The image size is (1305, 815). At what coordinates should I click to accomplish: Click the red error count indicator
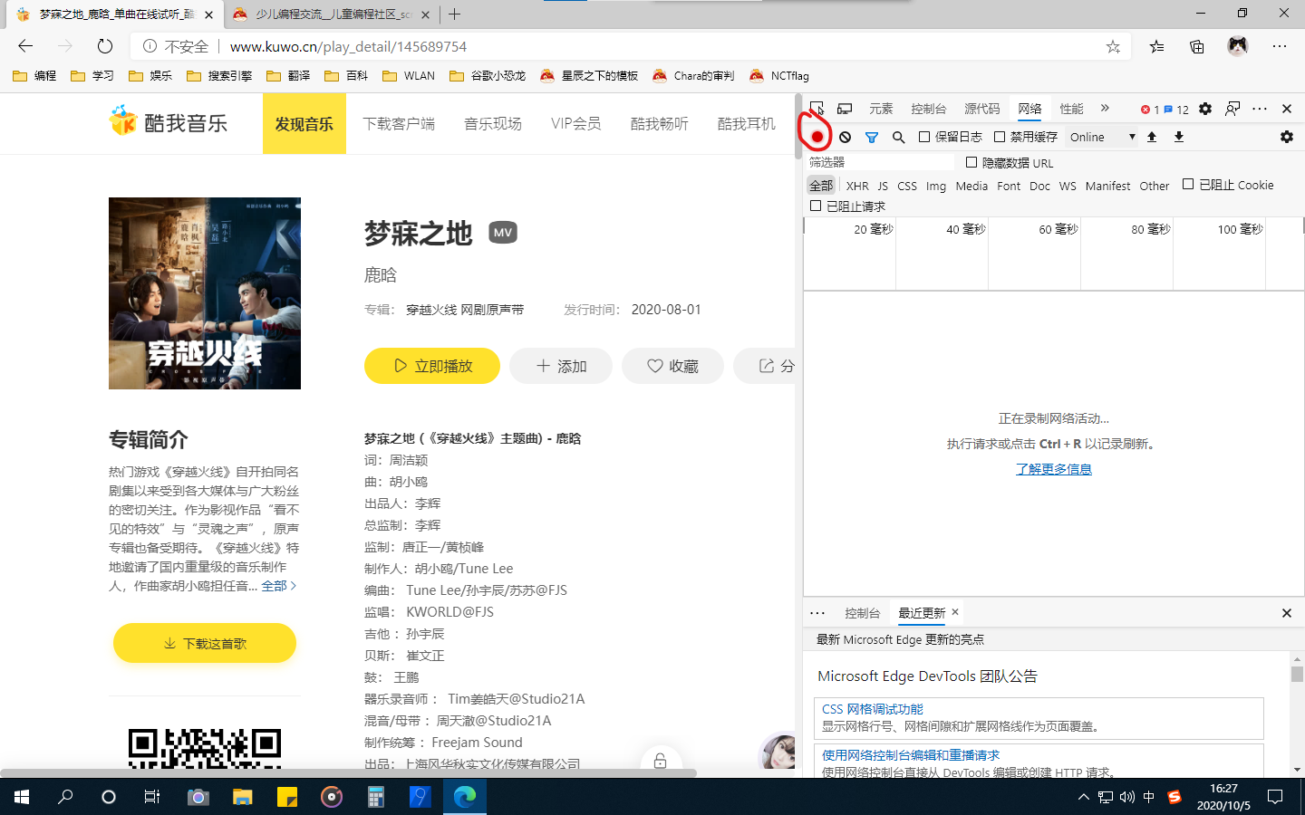[x=1150, y=110]
